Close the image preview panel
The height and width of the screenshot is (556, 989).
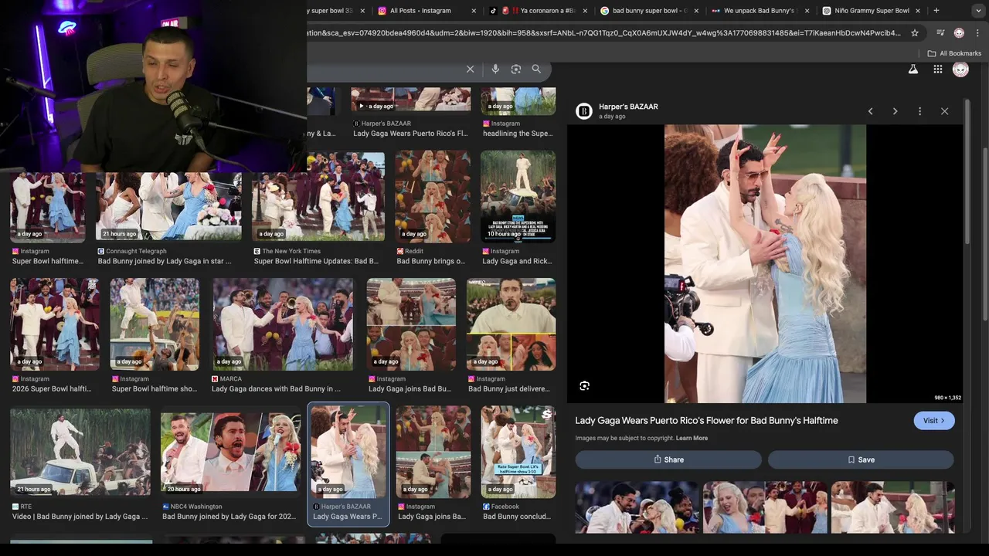click(944, 111)
